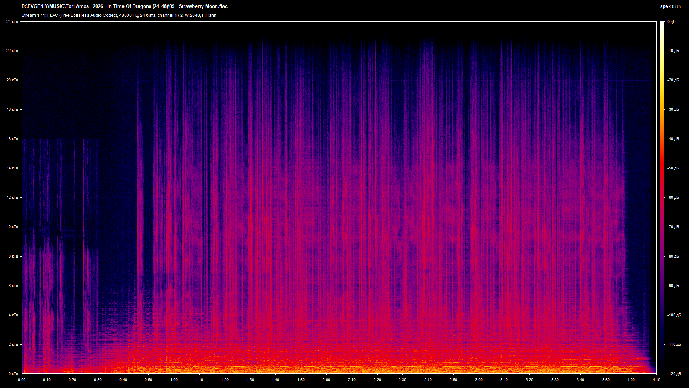Click the 0:30 time axis label
The height and width of the screenshot is (388, 689).
click(98, 380)
